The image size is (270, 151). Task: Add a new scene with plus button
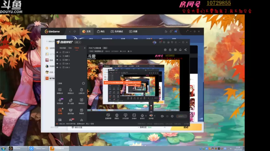pos(85,48)
